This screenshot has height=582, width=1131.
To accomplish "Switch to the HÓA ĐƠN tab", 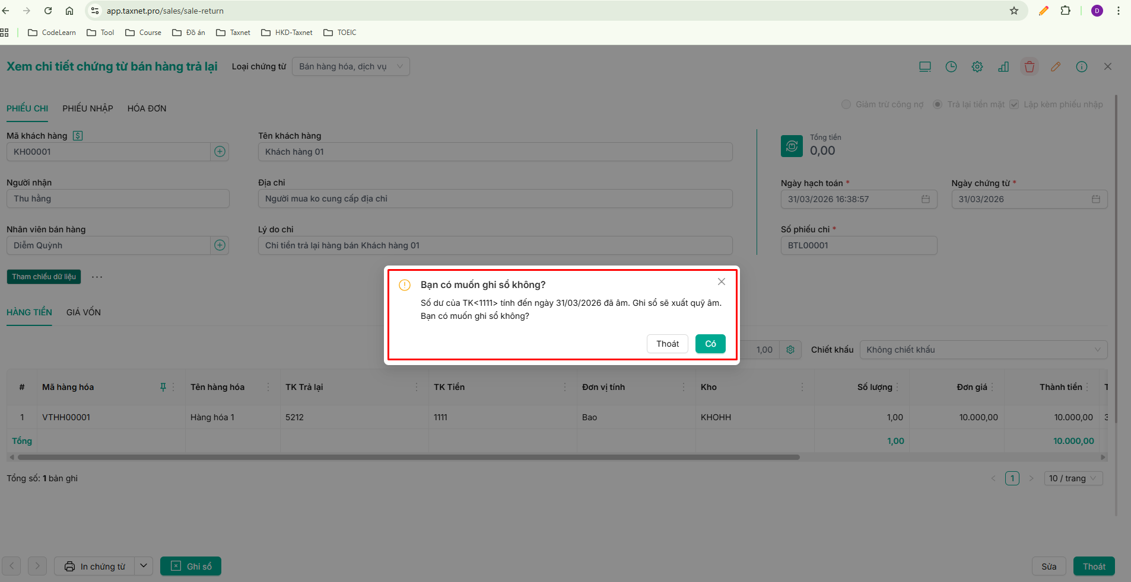I will [x=147, y=108].
